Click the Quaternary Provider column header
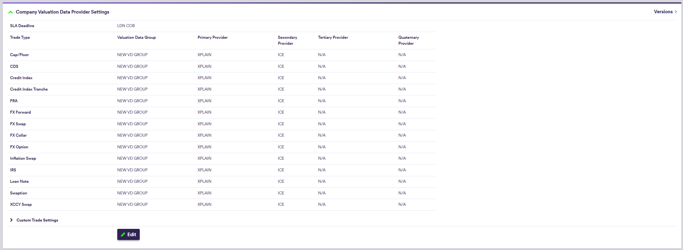Image resolution: width=683 pixels, height=250 pixels. [x=408, y=40]
